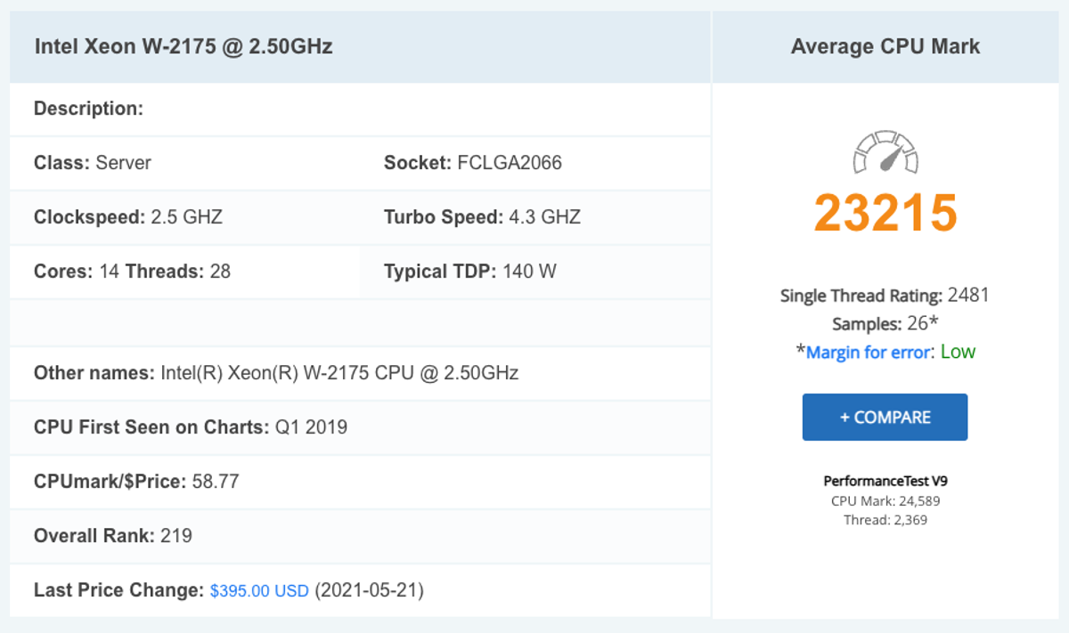The width and height of the screenshot is (1069, 633).
Task: Click the Single Thread Rating value
Action: (968, 296)
